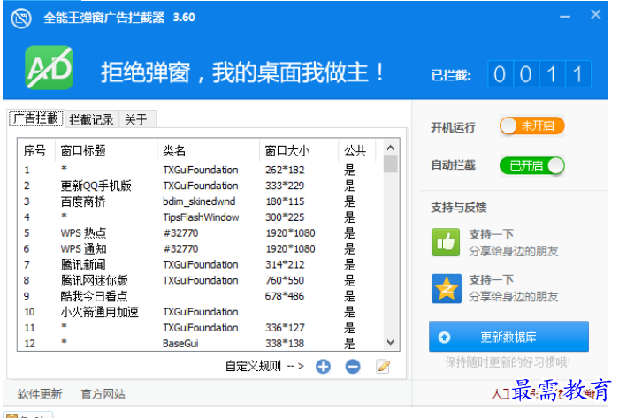Select the WPS 热点 row
This screenshot has height=418, width=619.
[x=200, y=233]
